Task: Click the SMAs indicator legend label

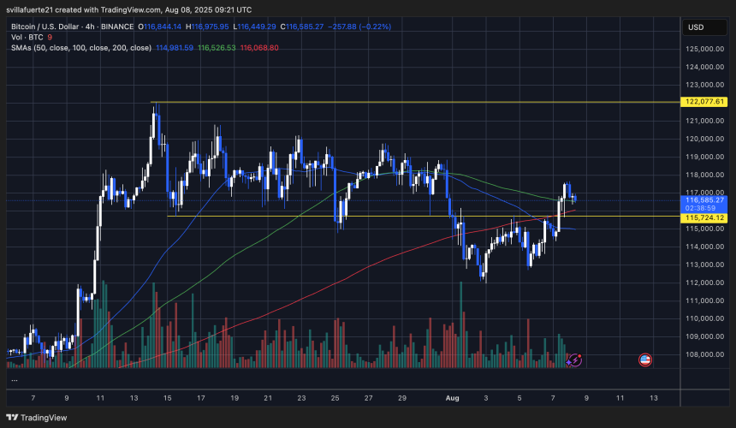Action: coord(81,48)
